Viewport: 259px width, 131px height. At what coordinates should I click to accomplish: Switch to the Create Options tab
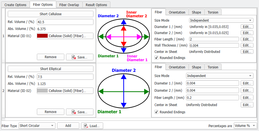(x=15, y=5)
